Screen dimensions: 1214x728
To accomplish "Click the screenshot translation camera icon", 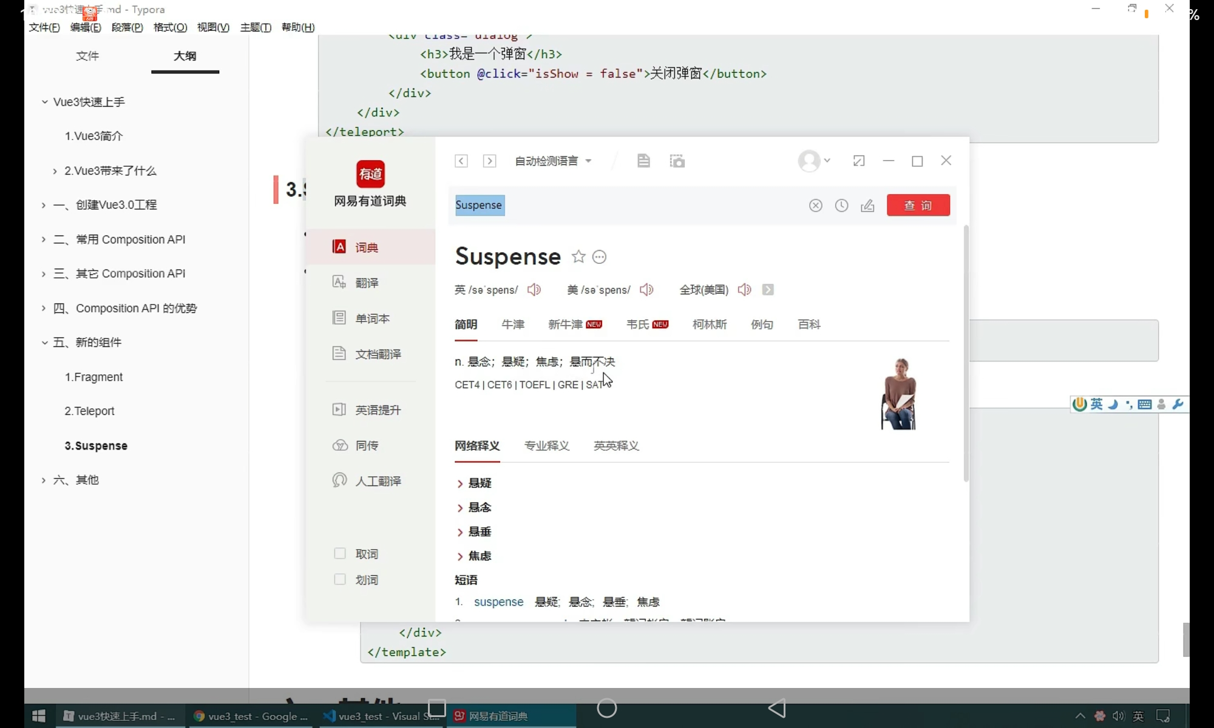I will 677,161.
